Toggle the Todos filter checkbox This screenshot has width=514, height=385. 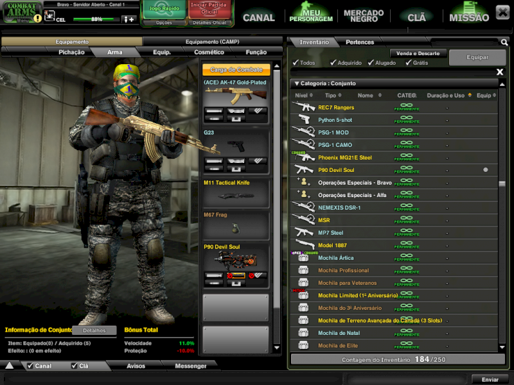pyautogui.click(x=296, y=62)
